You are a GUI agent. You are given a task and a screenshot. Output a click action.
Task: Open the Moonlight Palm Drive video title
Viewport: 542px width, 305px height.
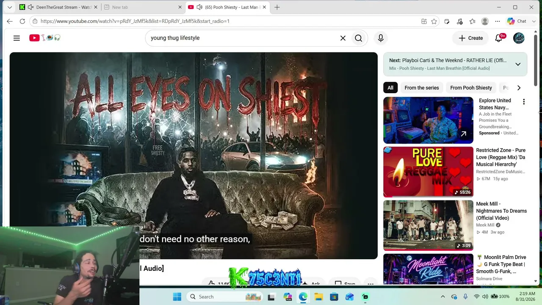point(501,264)
